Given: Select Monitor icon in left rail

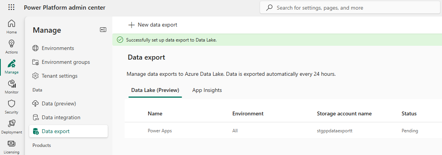Looking at the screenshot, I should 12,86.
